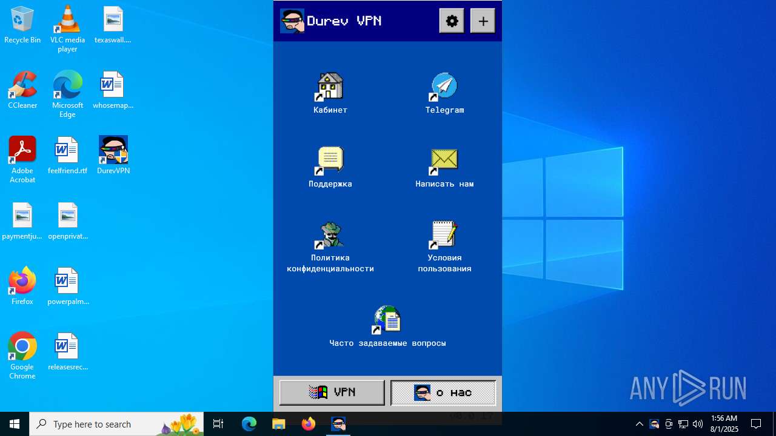The width and height of the screenshot is (776, 436).
Task: Open network status in system tray
Action: [683, 424]
